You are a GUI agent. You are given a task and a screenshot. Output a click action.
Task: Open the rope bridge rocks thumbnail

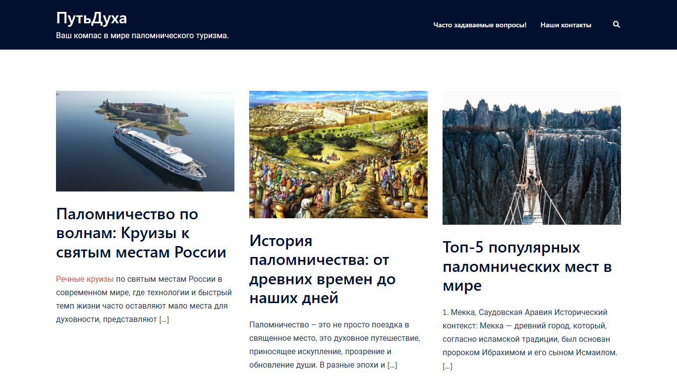(x=532, y=158)
